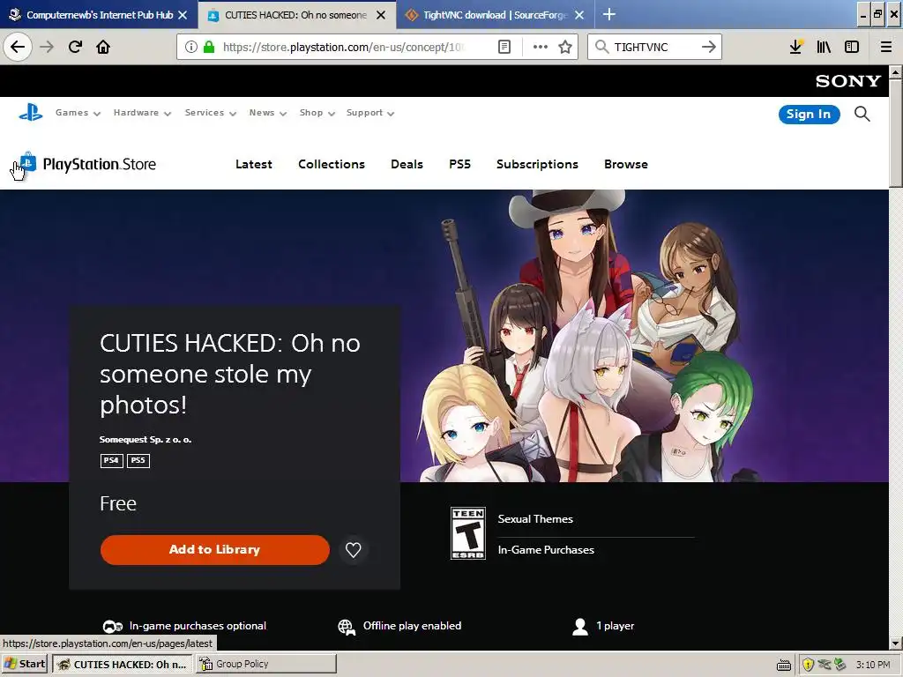The height and width of the screenshot is (677, 903).
Task: Click the PS4 platform tag
Action: click(x=112, y=460)
